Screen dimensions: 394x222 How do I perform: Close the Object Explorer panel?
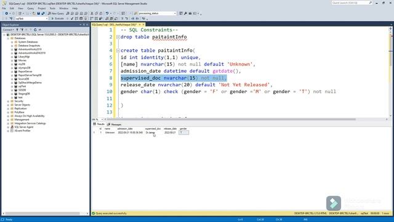click(x=87, y=25)
